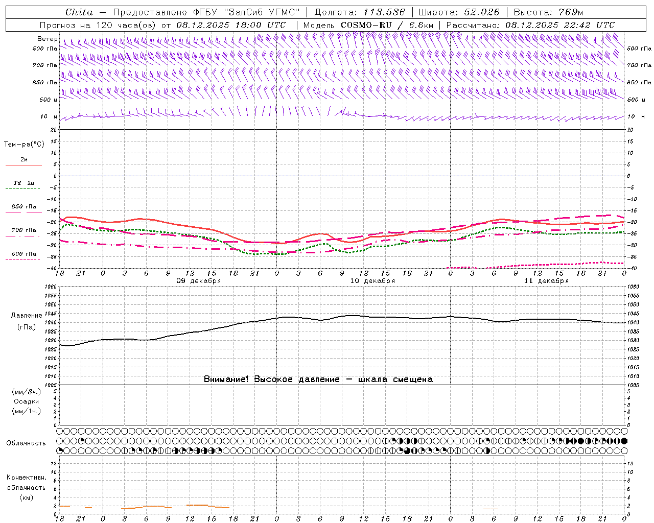Click the '(гПа)' unit under Давление

[x=26, y=327]
